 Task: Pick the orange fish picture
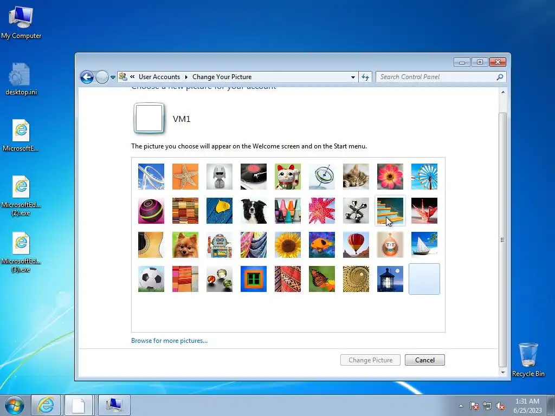(x=322, y=245)
